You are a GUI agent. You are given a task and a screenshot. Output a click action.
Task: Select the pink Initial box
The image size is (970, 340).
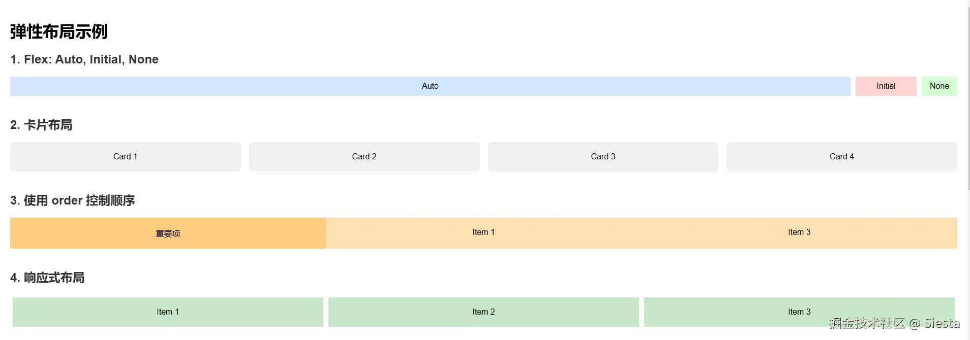coord(886,86)
